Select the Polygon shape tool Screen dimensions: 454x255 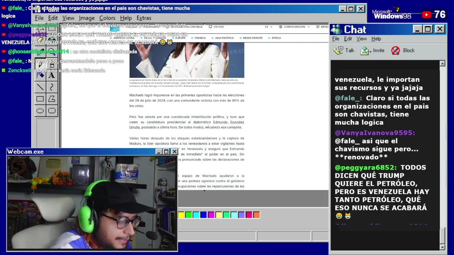coord(52,99)
